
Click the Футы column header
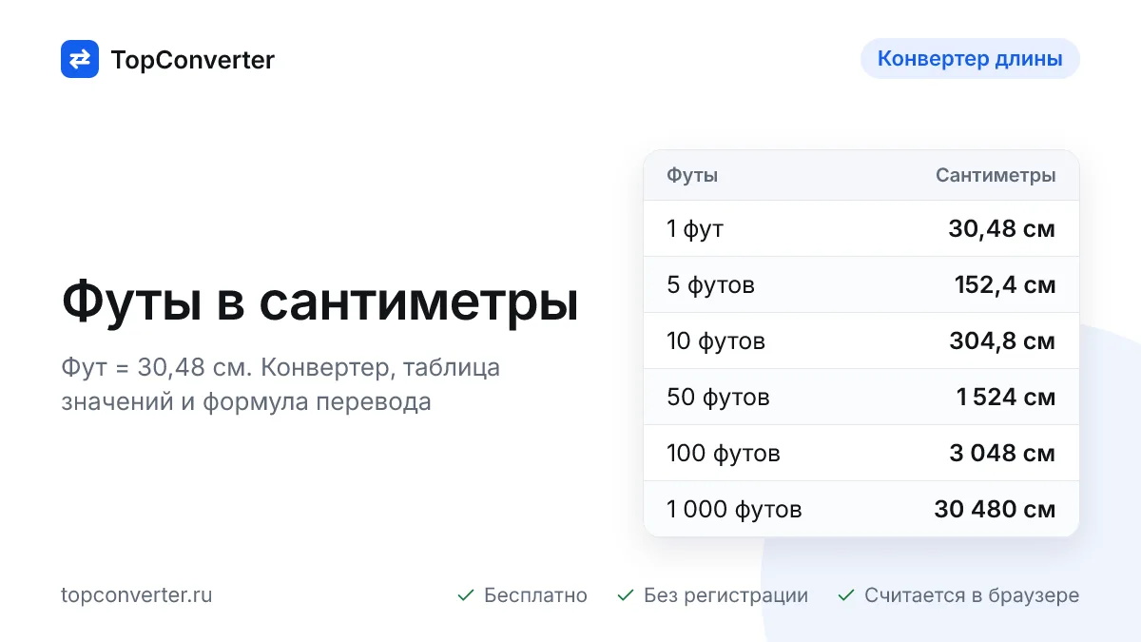692,175
